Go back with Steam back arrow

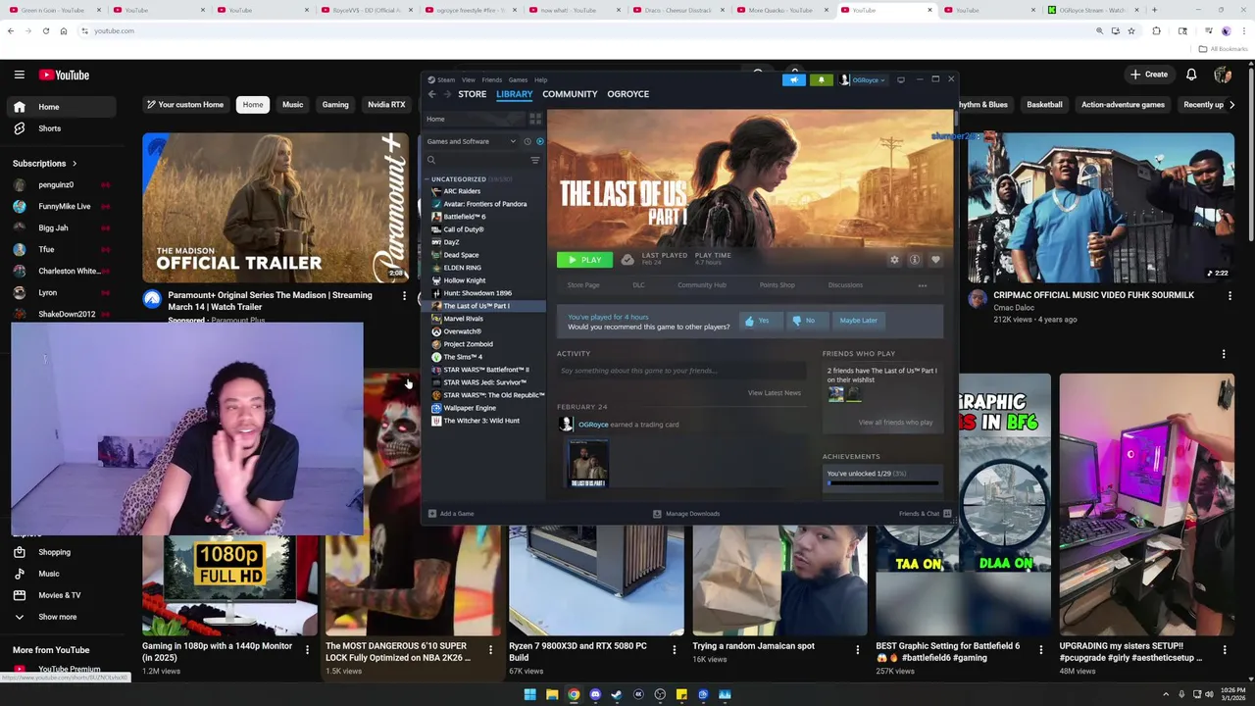[x=431, y=94]
